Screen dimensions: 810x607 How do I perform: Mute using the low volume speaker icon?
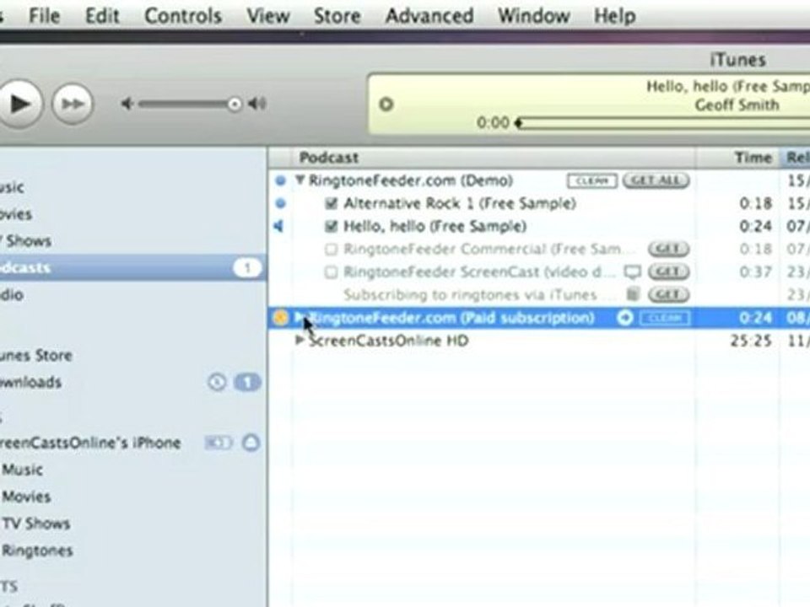coord(127,105)
